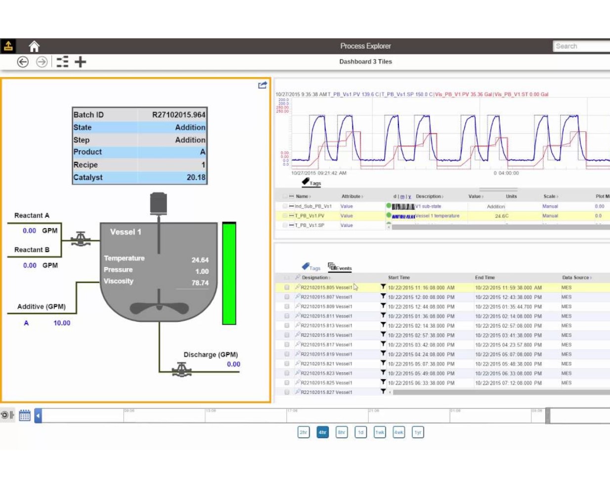Click inside the Search input field

coord(581,46)
